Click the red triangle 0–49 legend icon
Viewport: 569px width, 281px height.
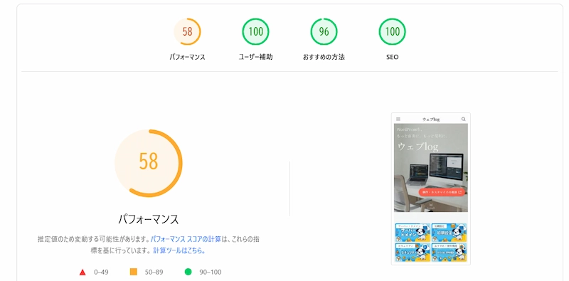[x=83, y=272]
